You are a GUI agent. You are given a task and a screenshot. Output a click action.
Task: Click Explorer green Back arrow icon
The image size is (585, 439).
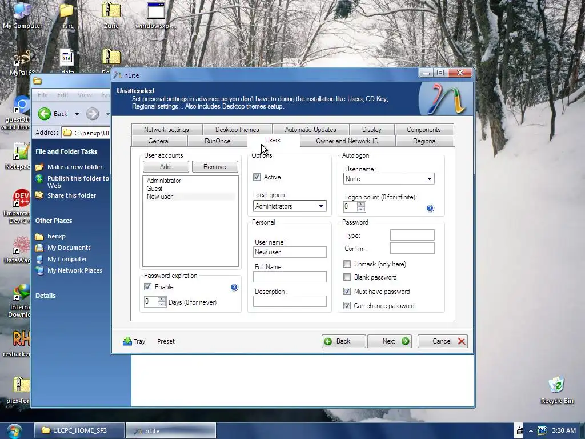pos(45,114)
